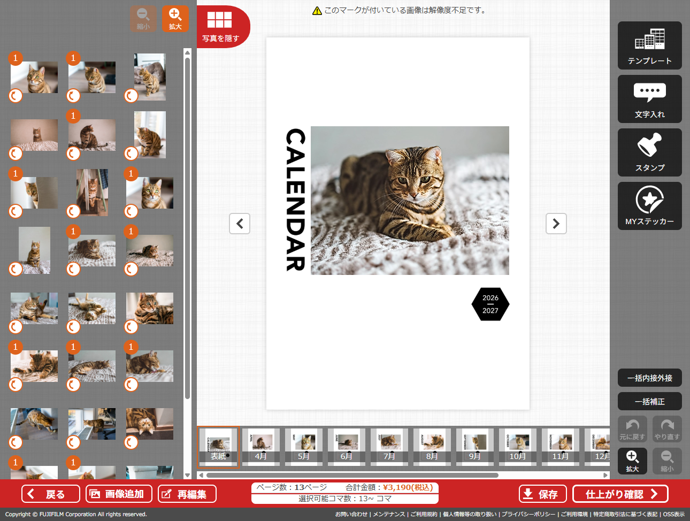This screenshot has height=521, width=690.
Task: Click 拡大 zoom in at bottom right
Action: (x=632, y=461)
